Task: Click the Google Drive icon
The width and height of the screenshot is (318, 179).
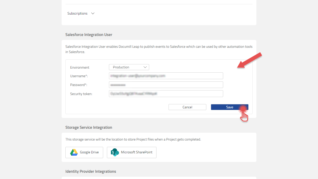Action: tap(74, 152)
